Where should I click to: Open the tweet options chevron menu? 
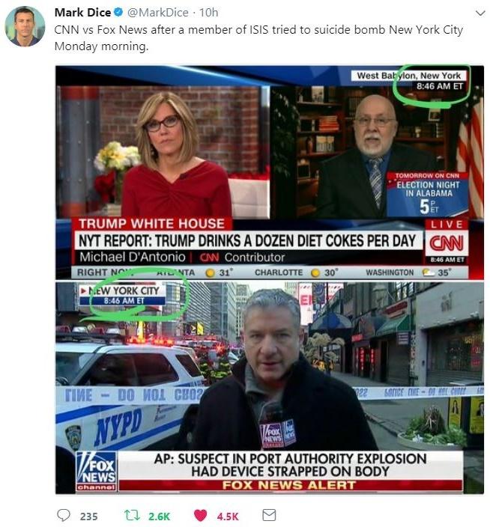pos(480,13)
